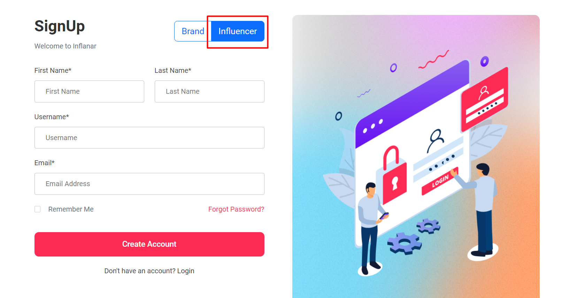Click into the Username field
Screen dimensions: 562x298
point(149,138)
